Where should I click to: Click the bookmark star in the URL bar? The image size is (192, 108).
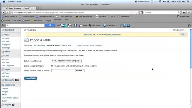[131, 13]
